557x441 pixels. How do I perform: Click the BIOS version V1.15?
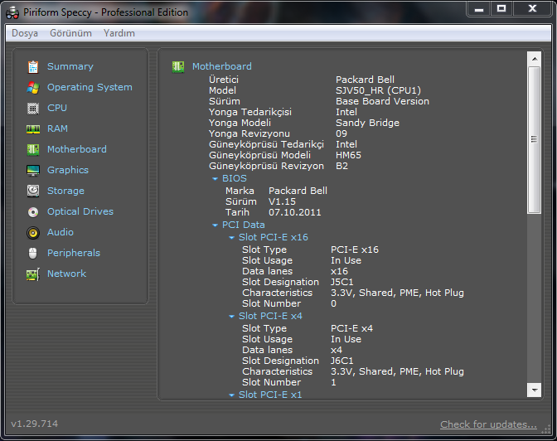(x=282, y=201)
